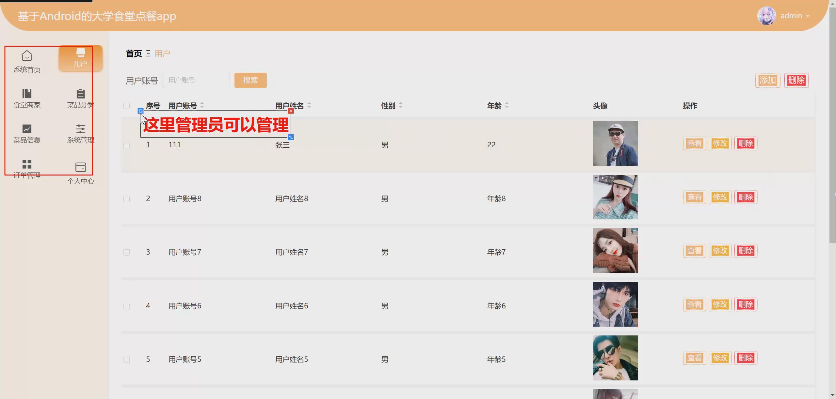Click the blue resize handle on annotation

291,137
